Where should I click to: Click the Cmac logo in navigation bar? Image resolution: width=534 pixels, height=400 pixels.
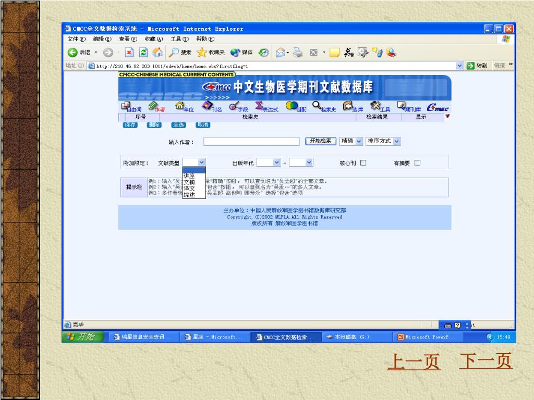[438, 108]
